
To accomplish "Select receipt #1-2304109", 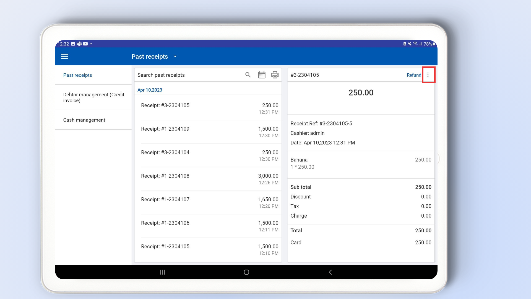I will coord(209,132).
